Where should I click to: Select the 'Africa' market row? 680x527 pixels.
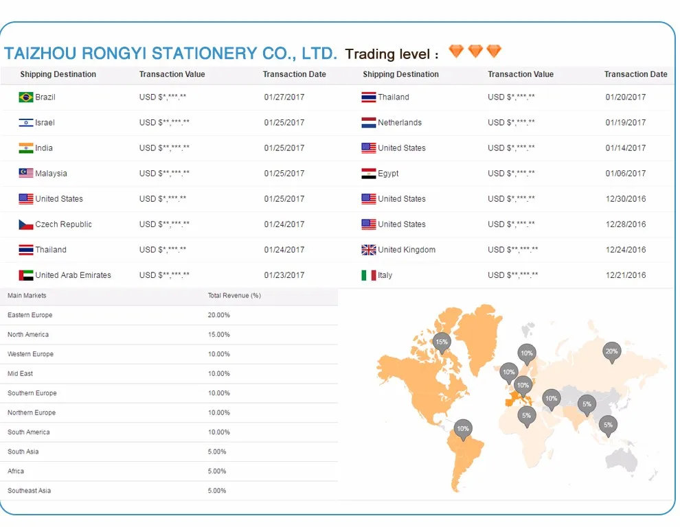(x=169, y=471)
